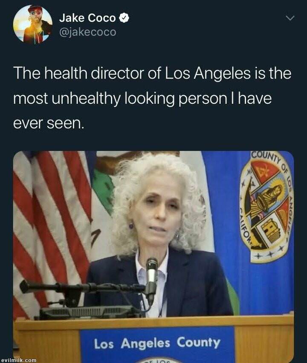Click the words 'Los Angeles' in tweet
Screen dimensions: 307x363
coord(207,73)
